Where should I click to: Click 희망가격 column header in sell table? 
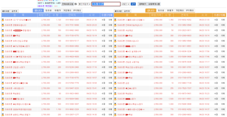point(43,15)
